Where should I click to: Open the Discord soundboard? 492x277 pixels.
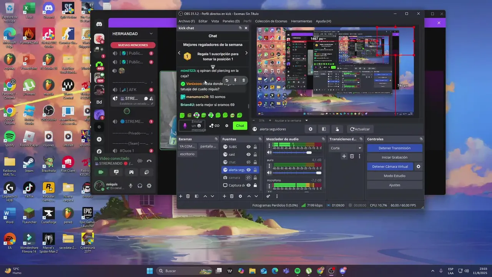pyautogui.click(x=146, y=172)
